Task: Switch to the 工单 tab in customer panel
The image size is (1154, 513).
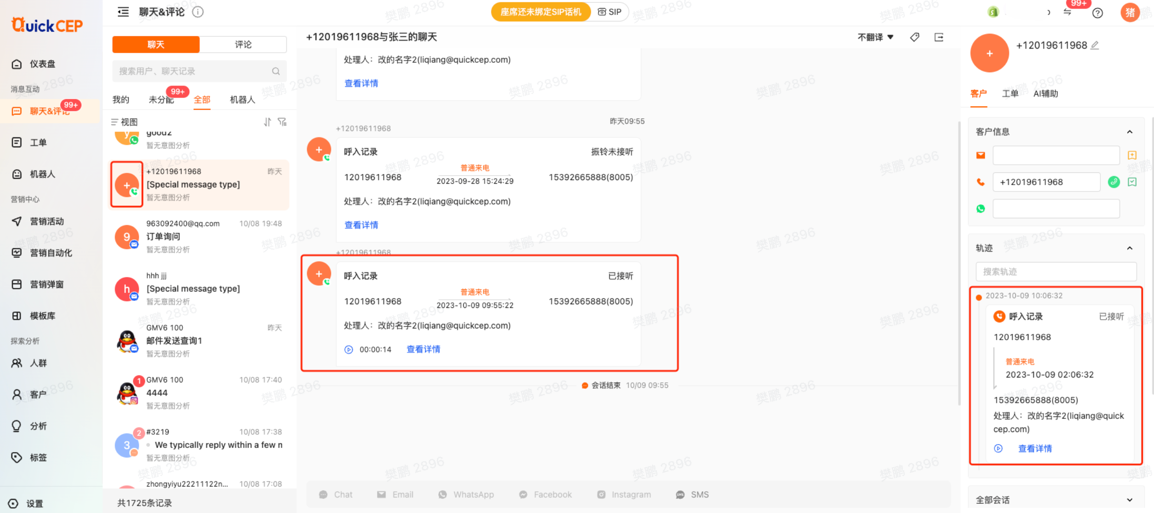Action: (1010, 94)
